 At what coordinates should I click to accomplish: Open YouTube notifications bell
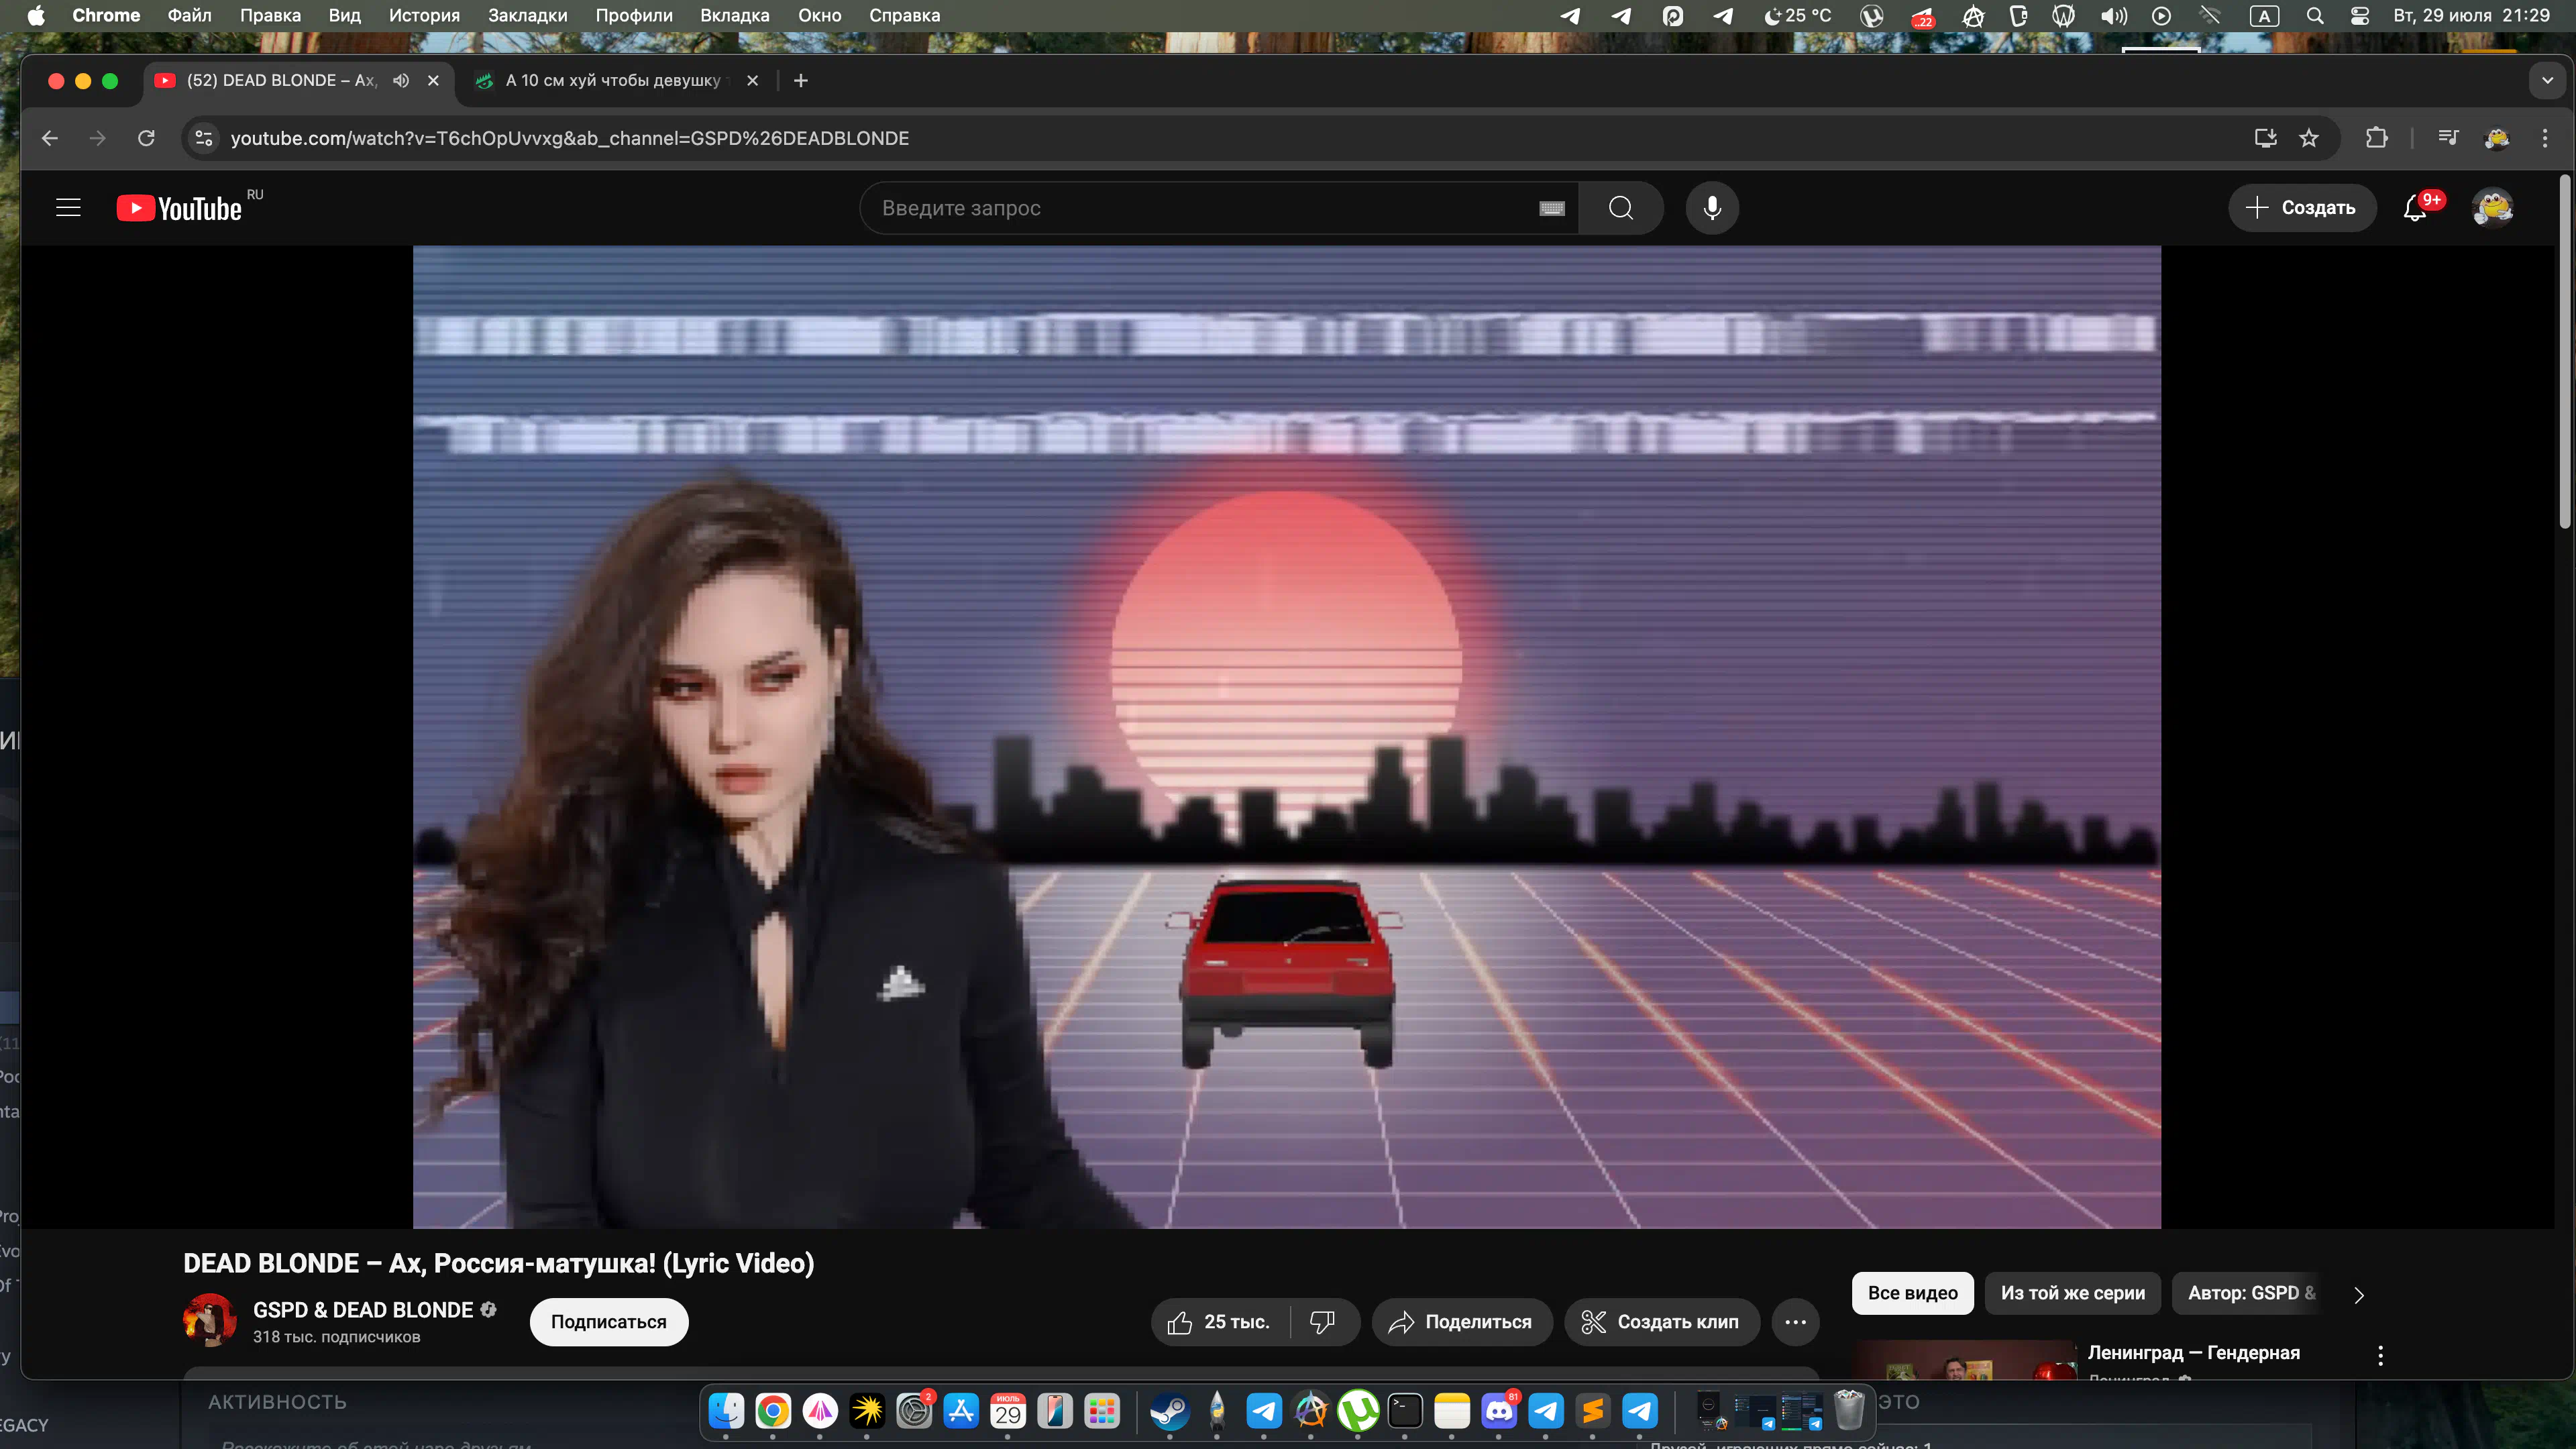[x=2415, y=208]
